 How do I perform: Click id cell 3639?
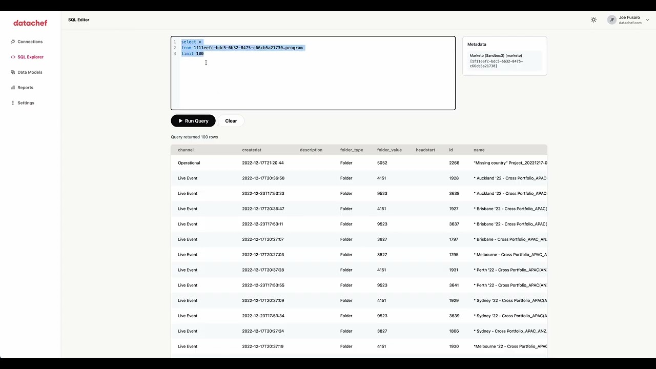pos(454,316)
